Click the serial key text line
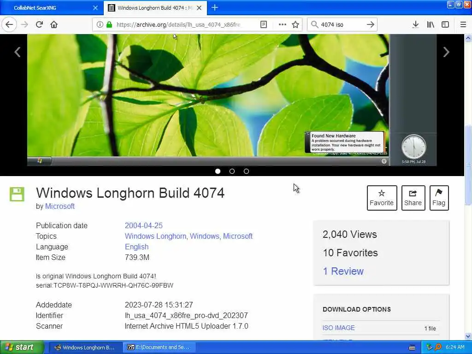472x354 pixels. 105,285
